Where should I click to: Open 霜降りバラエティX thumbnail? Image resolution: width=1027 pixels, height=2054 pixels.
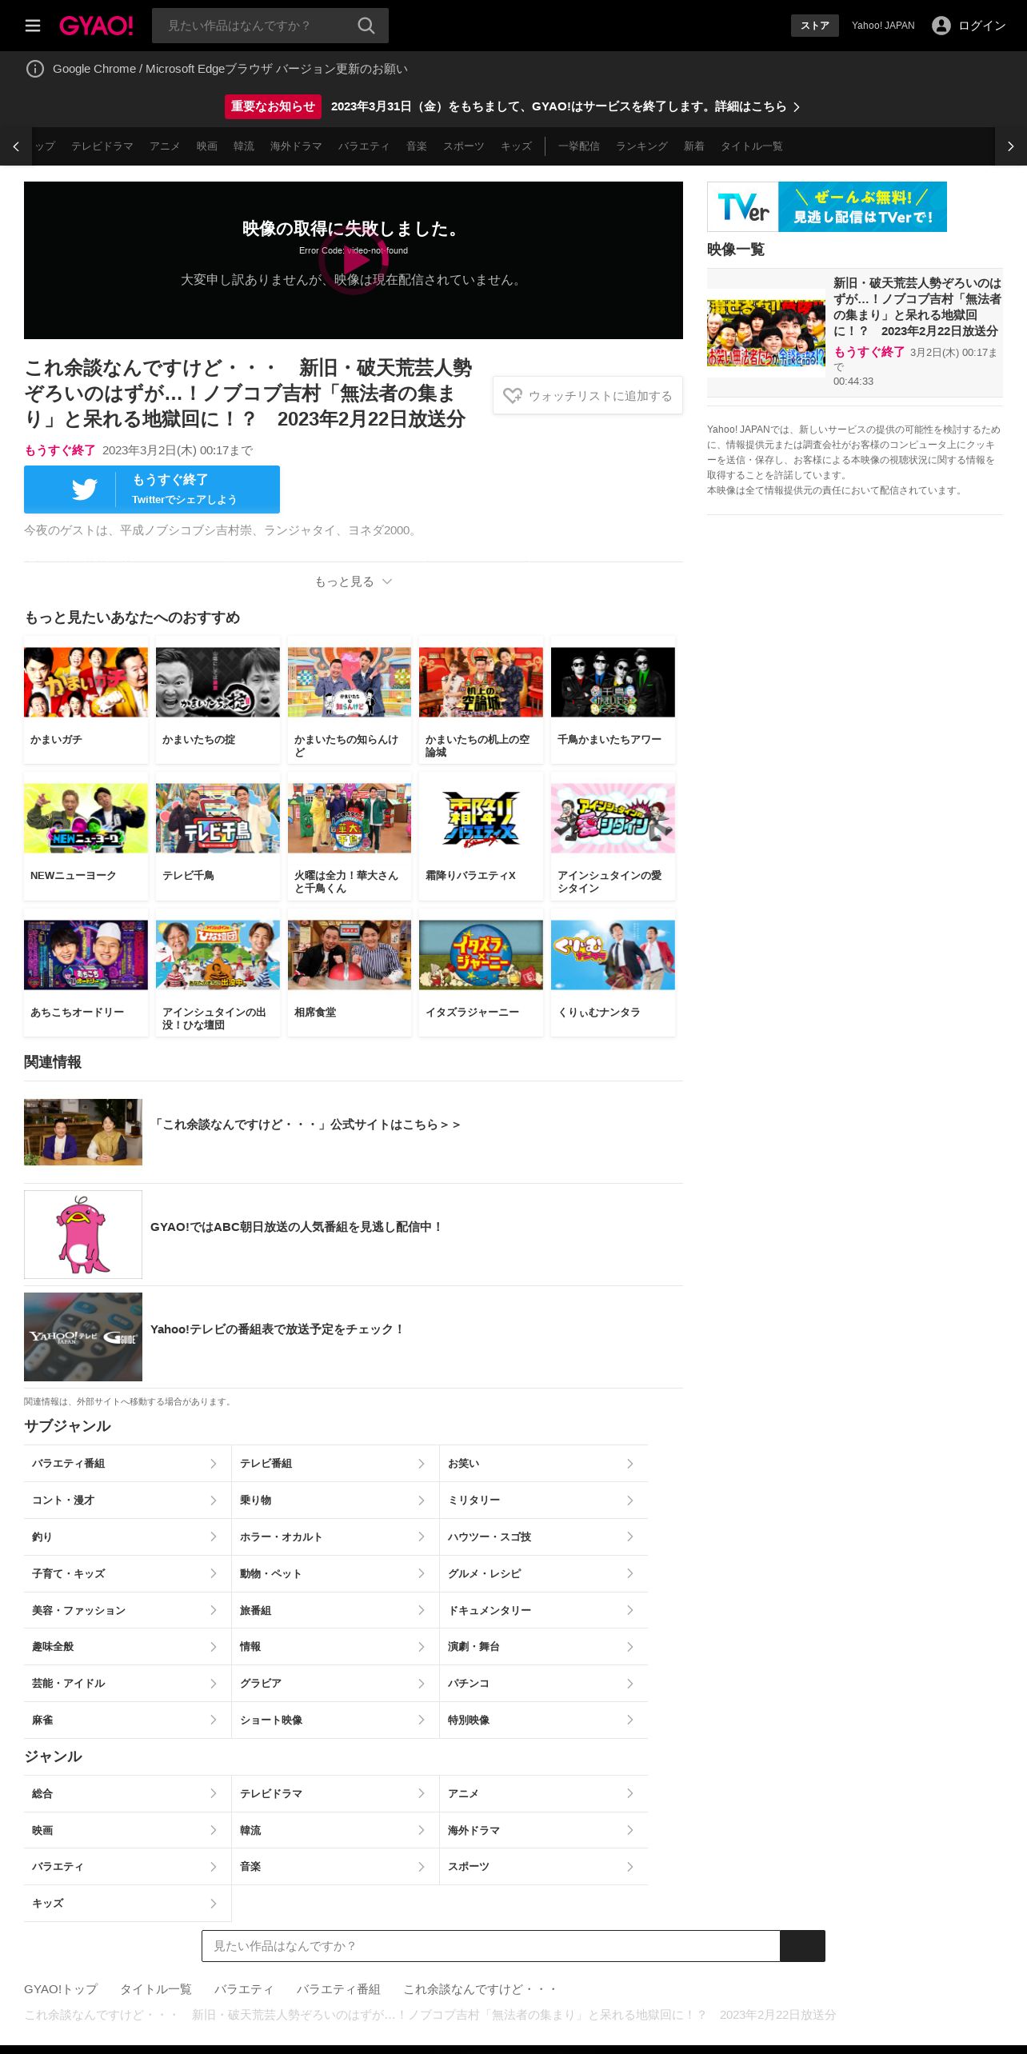pyautogui.click(x=481, y=818)
